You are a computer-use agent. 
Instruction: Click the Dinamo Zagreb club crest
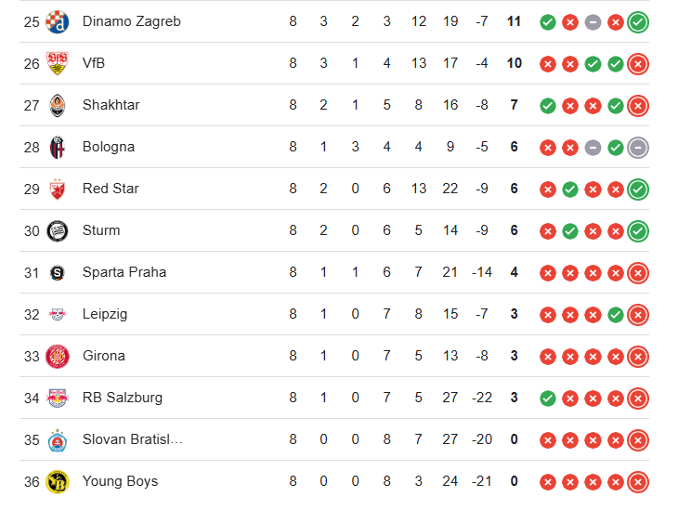click(x=57, y=21)
